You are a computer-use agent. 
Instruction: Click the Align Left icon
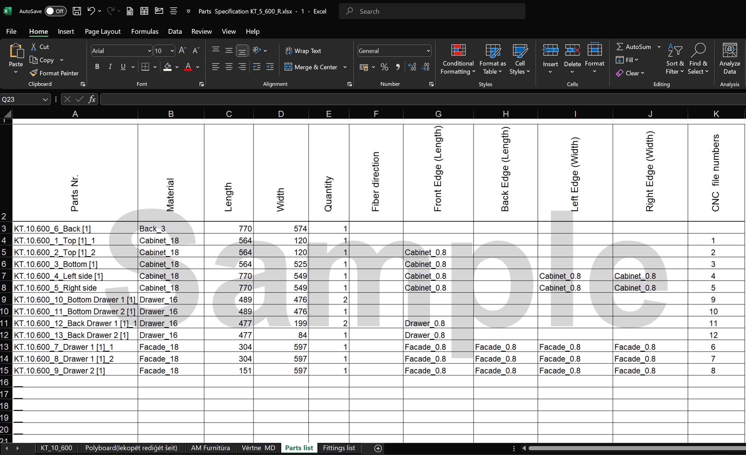point(215,67)
